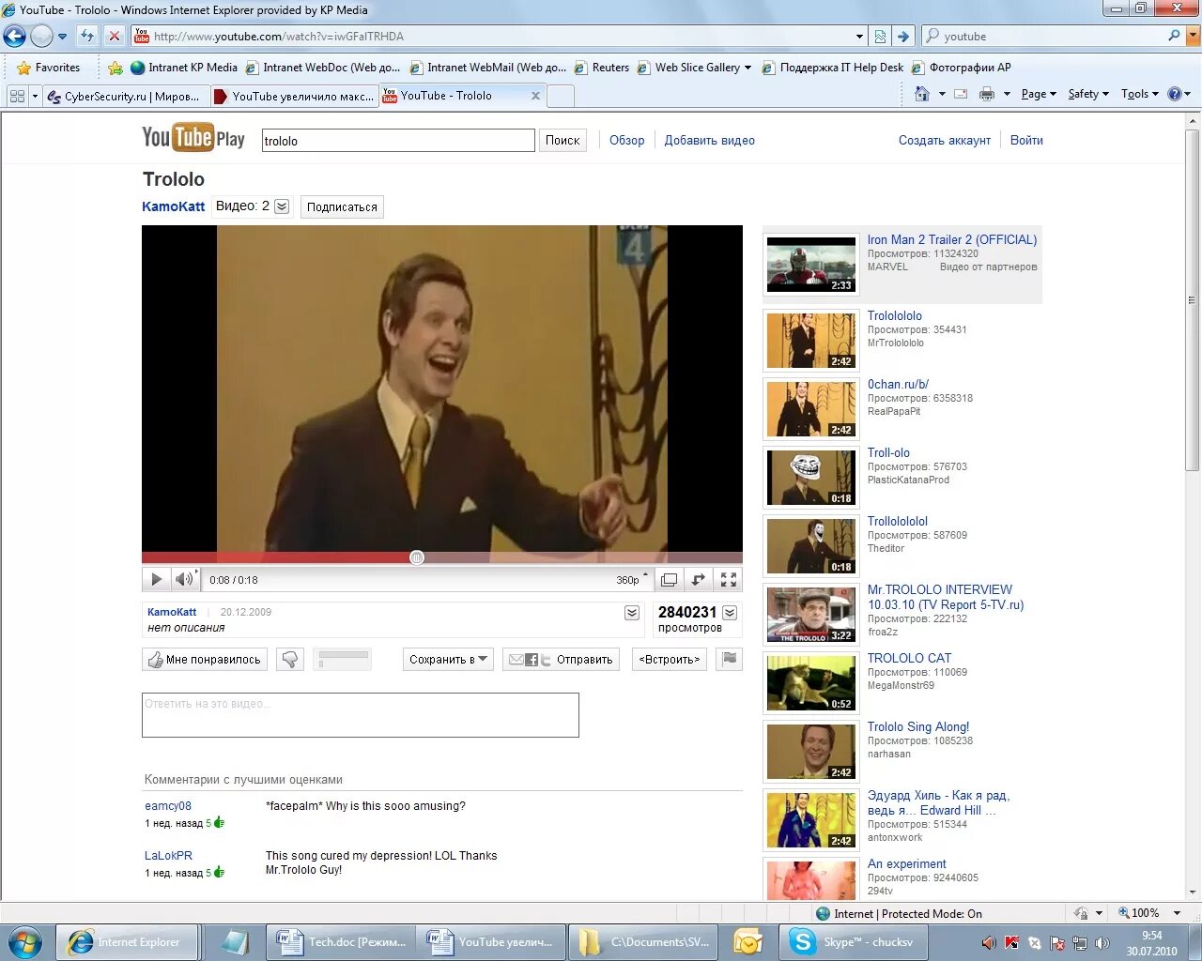Click the Подписаться subscribe button
Image resolution: width=1202 pixels, height=961 pixels.
pyautogui.click(x=342, y=207)
